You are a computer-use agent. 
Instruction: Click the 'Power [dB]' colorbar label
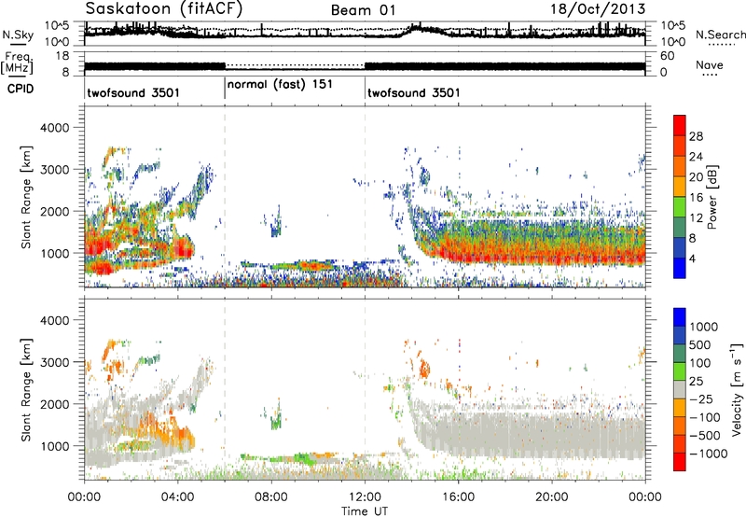711,197
